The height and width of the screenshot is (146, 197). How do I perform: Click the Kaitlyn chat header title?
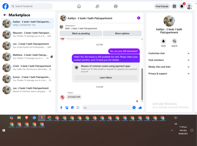tap(90, 18)
